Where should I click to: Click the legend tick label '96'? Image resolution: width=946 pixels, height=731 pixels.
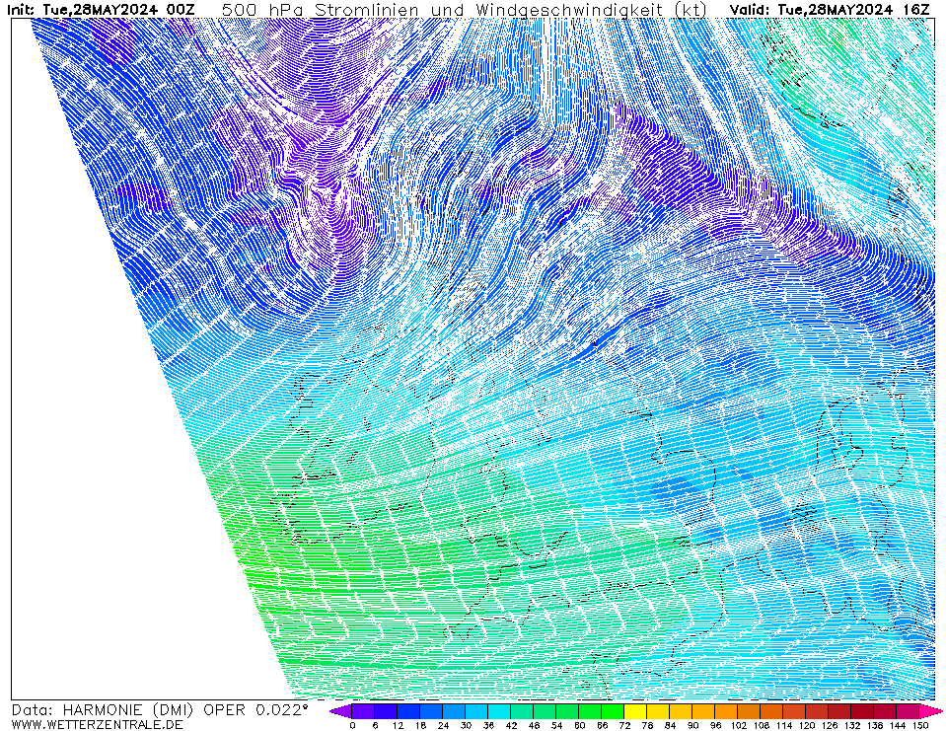[x=716, y=725]
